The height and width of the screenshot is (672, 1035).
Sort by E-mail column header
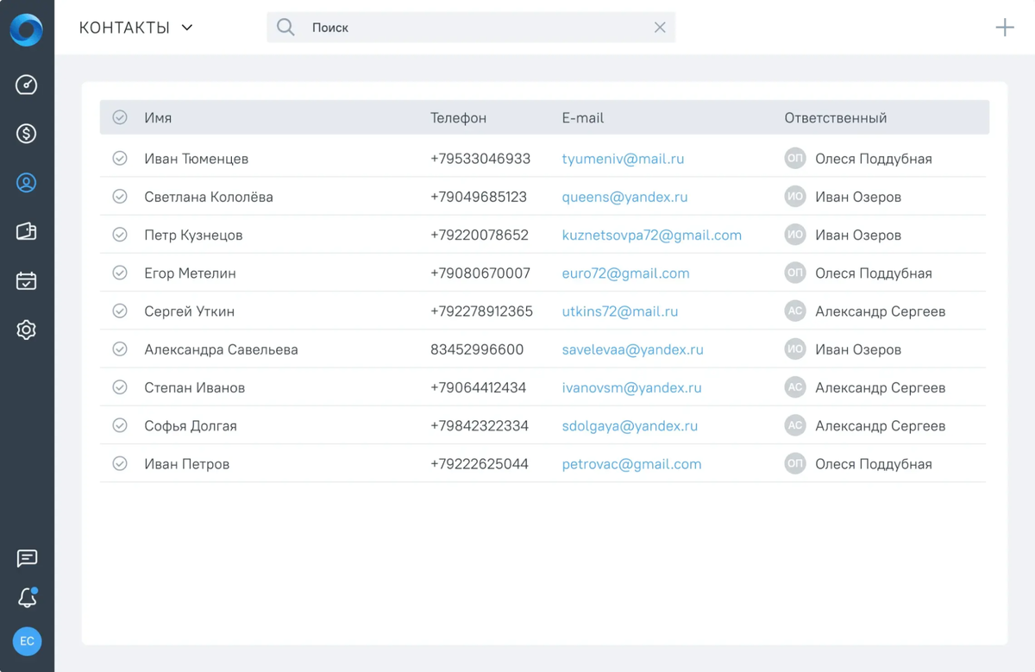coord(583,117)
